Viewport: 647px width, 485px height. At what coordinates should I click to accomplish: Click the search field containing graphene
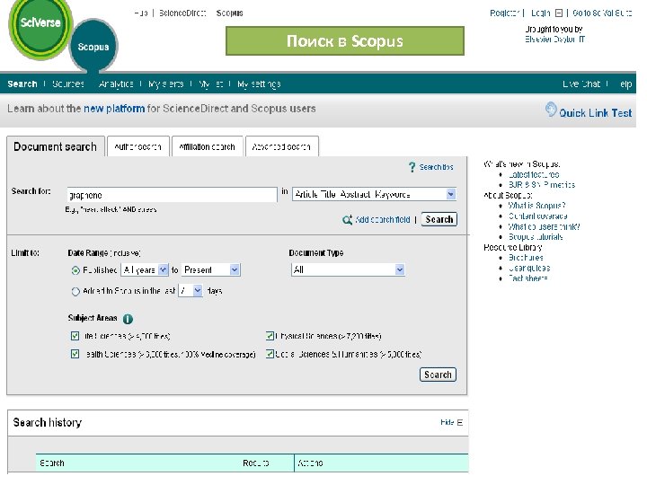click(x=172, y=195)
